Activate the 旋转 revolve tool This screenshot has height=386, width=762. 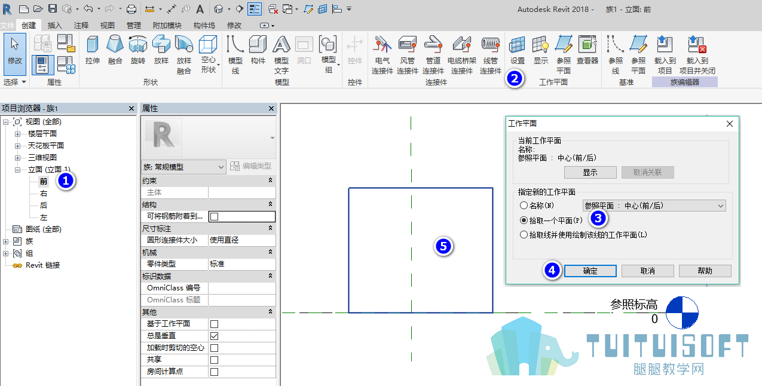[137, 50]
